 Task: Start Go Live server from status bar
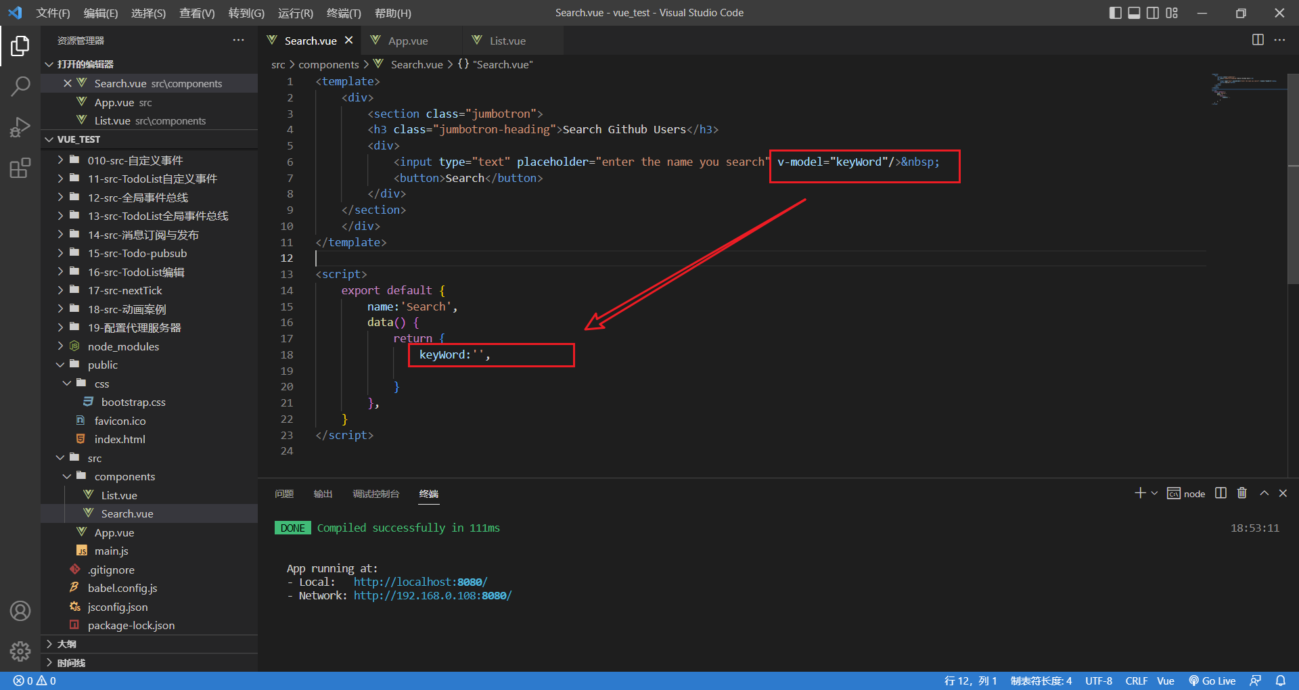pos(1212,681)
